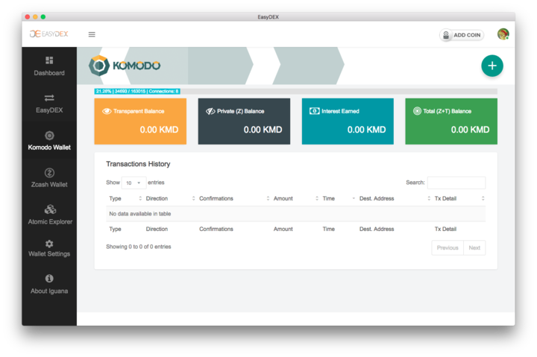The image size is (537, 357).
Task: Click the Interest Earned teal card
Action: pos(348,121)
